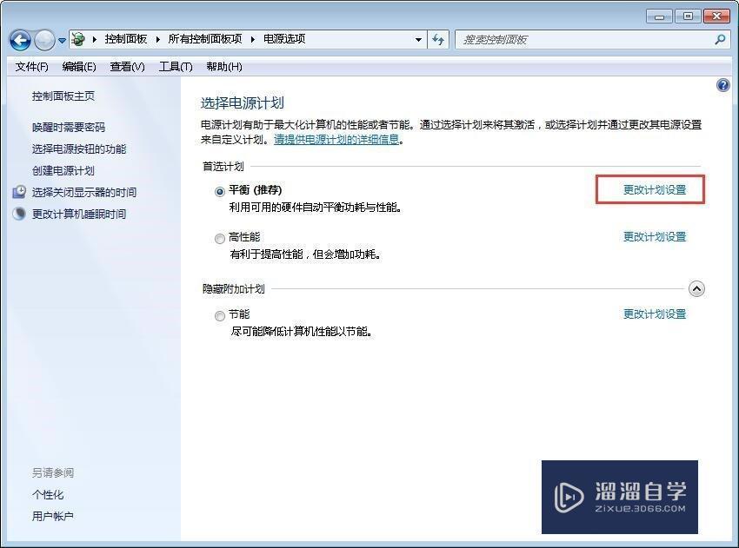The width and height of the screenshot is (739, 548).
Task: Enable the 节能 power plan
Action: (x=220, y=316)
